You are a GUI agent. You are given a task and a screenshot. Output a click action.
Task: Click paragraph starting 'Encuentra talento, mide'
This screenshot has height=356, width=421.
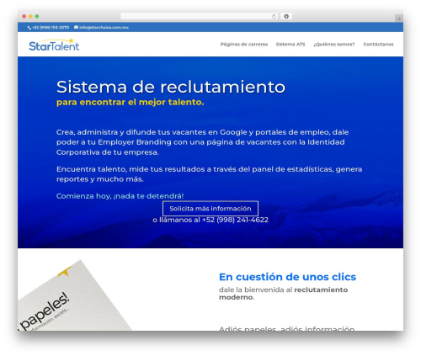209,174
